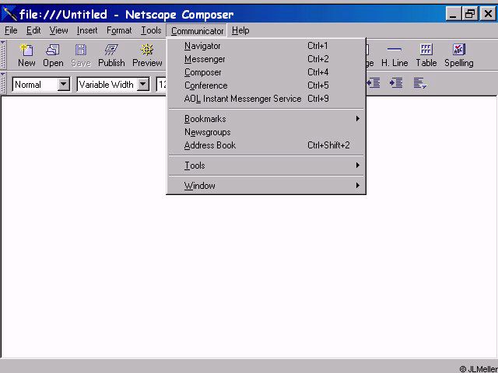This screenshot has width=498, height=373.
Task: Choose Messenger from the Communicator menu
Action: pyautogui.click(x=266, y=59)
